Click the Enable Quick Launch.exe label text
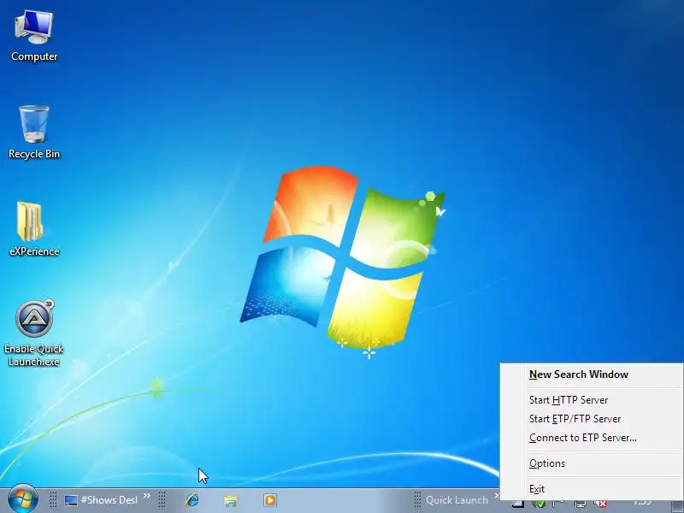This screenshot has width=684, height=513. pyautogui.click(x=34, y=355)
